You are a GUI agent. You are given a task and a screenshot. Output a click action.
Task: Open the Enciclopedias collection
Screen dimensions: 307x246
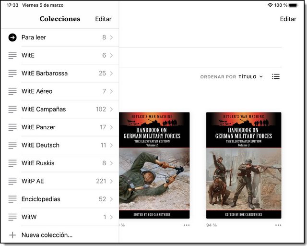tap(60, 199)
